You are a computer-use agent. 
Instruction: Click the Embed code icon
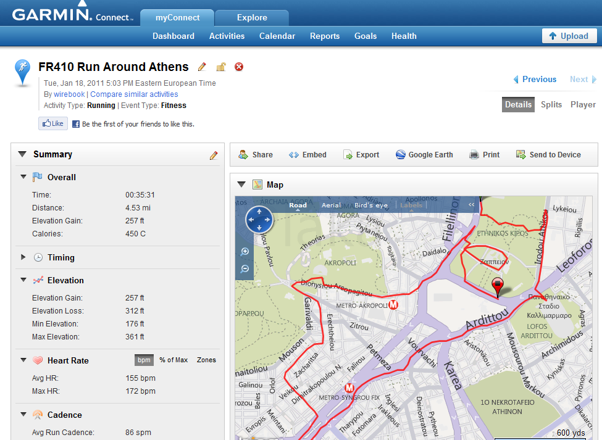click(x=294, y=155)
